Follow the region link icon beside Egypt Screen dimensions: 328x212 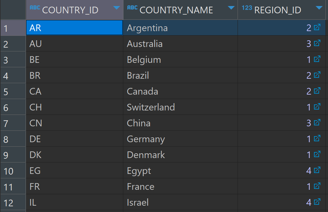[x=317, y=170]
